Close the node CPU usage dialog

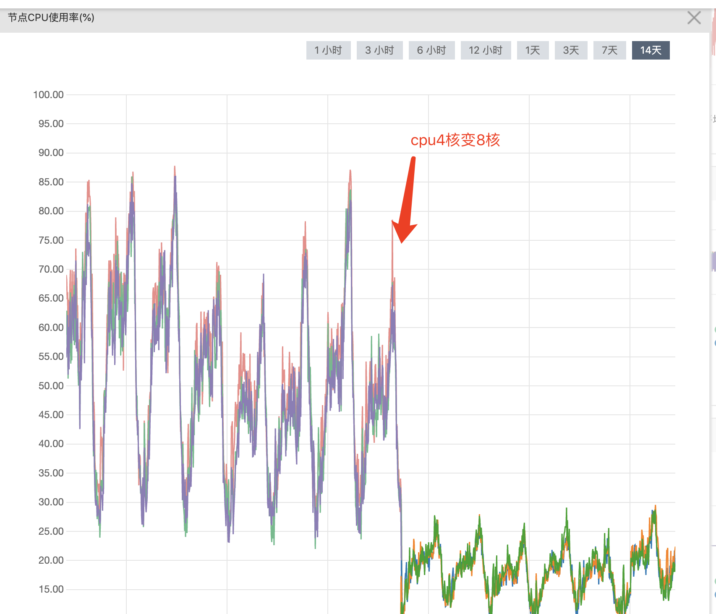pyautogui.click(x=694, y=18)
